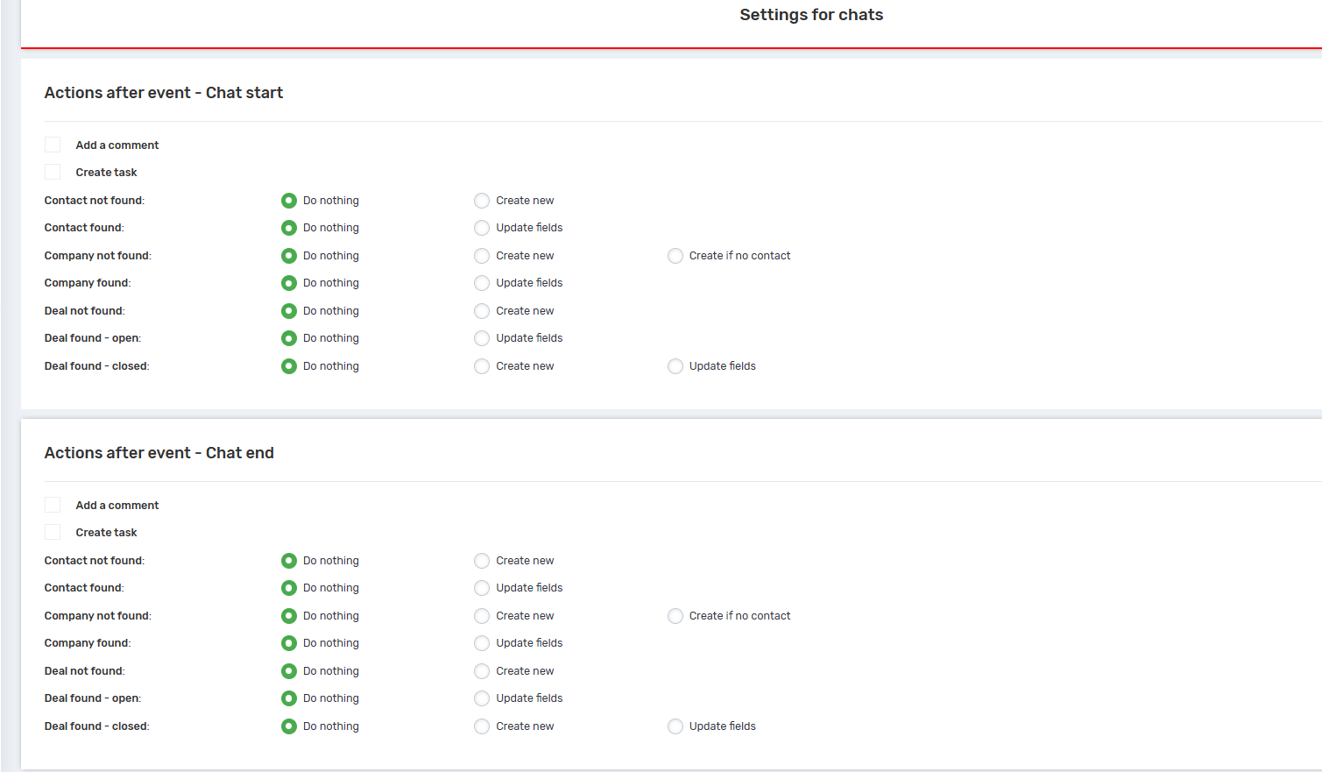Choose Create new for Deal found - closed, Chat start
The height and width of the screenshot is (772, 1322).
coord(482,366)
